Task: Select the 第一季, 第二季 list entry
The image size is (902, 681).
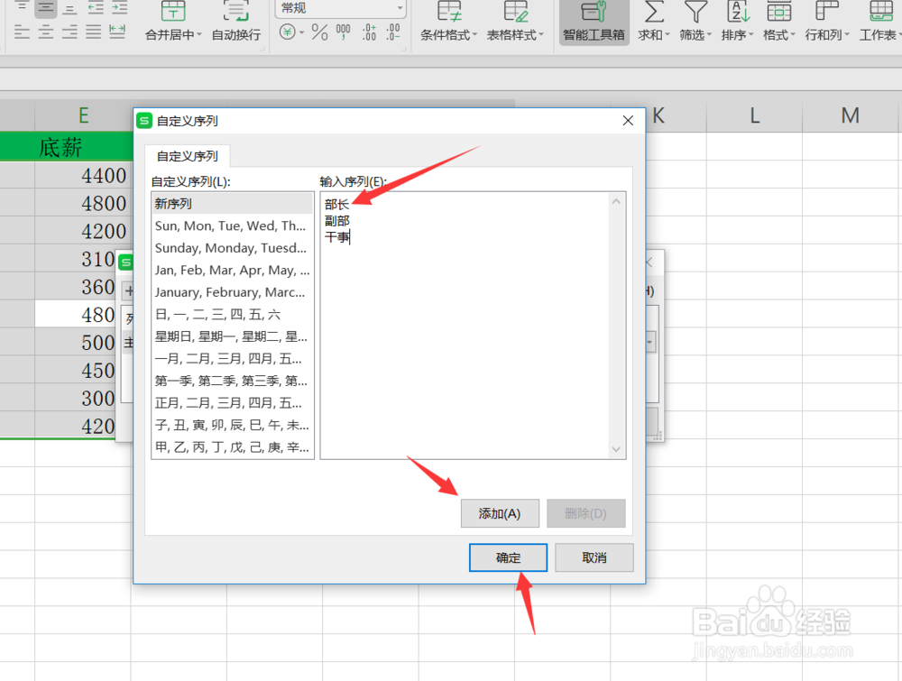Action: [233, 381]
